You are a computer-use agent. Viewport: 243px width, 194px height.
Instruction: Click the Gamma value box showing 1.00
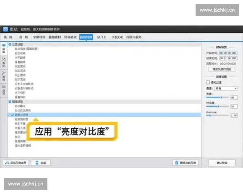point(234,116)
